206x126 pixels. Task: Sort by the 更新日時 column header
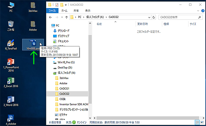pyautogui.click(x=142, y=24)
